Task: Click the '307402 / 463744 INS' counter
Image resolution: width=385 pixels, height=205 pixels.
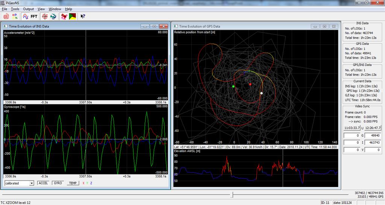Action: (x=369, y=193)
